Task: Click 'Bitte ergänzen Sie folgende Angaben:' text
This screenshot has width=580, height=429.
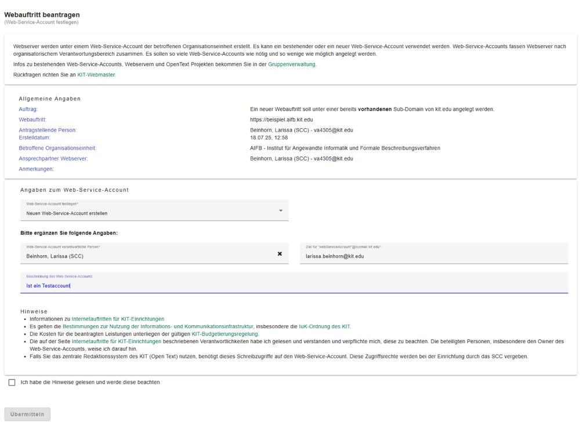Action: [69, 233]
